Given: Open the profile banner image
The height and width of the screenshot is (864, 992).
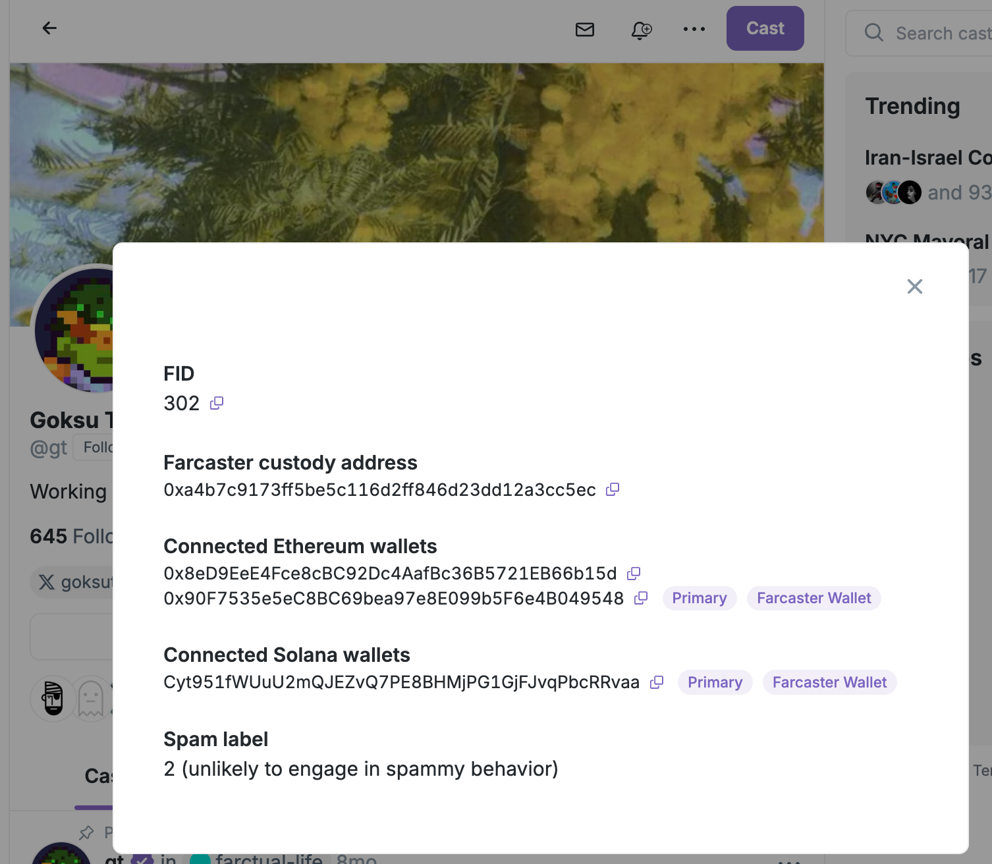Looking at the screenshot, I should coord(416,153).
